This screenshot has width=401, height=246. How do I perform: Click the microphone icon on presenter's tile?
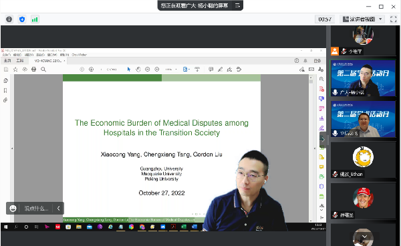pos(335,92)
